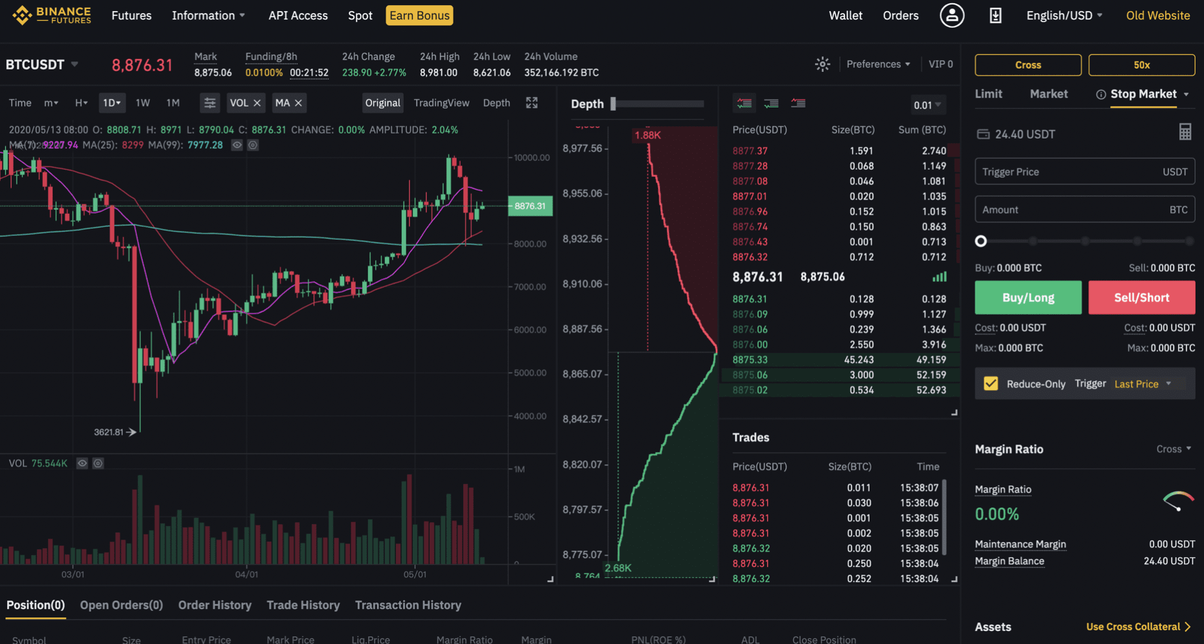Select the Limit order tab

[x=988, y=94]
